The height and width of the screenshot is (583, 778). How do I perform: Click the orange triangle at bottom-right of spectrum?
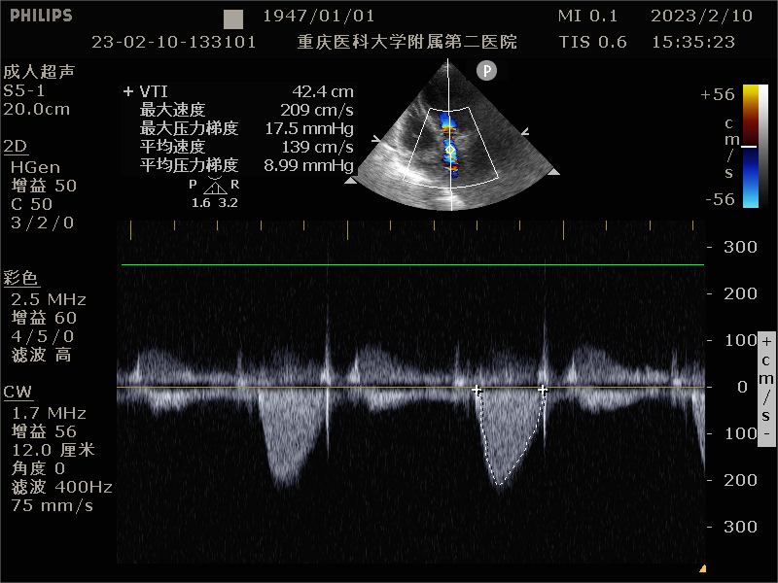pos(702,568)
